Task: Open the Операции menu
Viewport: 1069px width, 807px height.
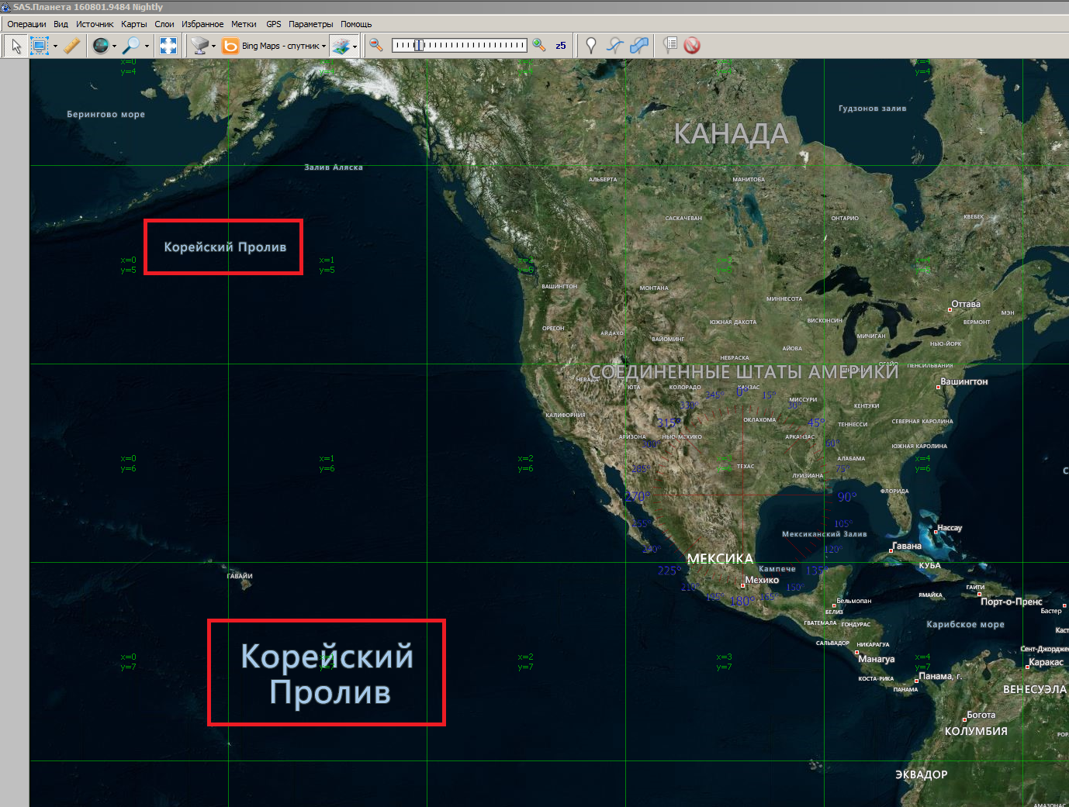Action: click(26, 24)
